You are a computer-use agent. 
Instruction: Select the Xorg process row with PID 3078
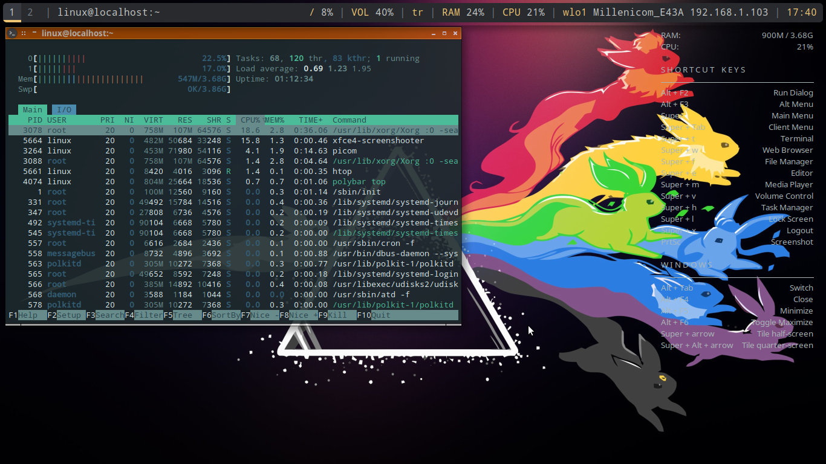point(233,130)
